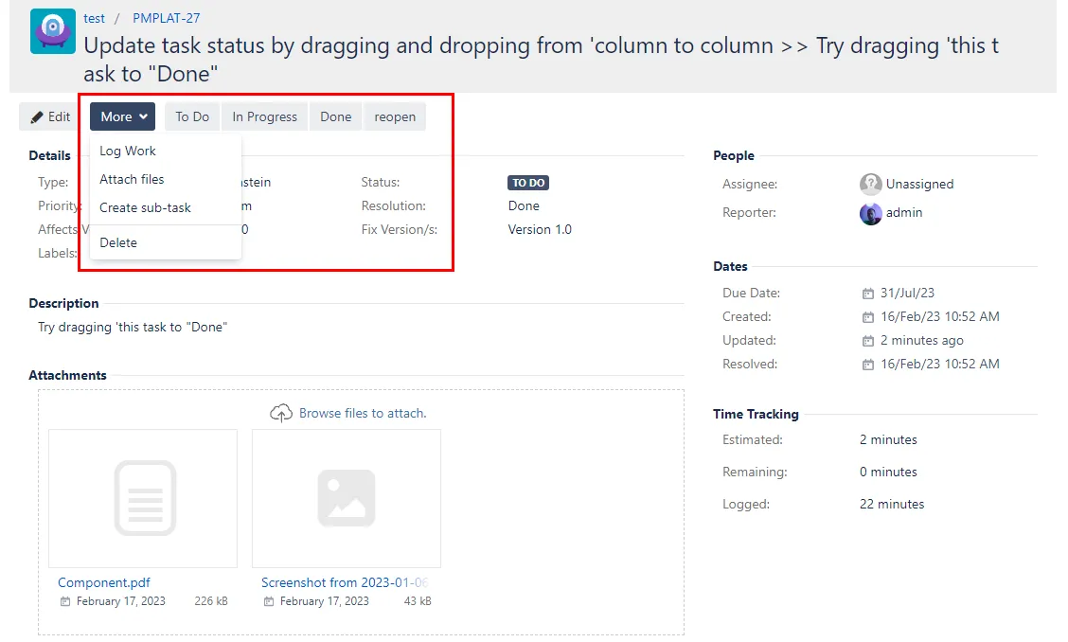Open the PMPLAT-27 issue key link
This screenshot has height=642, width=1068.
pyautogui.click(x=167, y=18)
